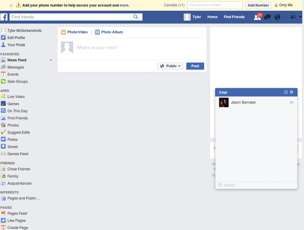Click the Events calendar icon

(3, 74)
